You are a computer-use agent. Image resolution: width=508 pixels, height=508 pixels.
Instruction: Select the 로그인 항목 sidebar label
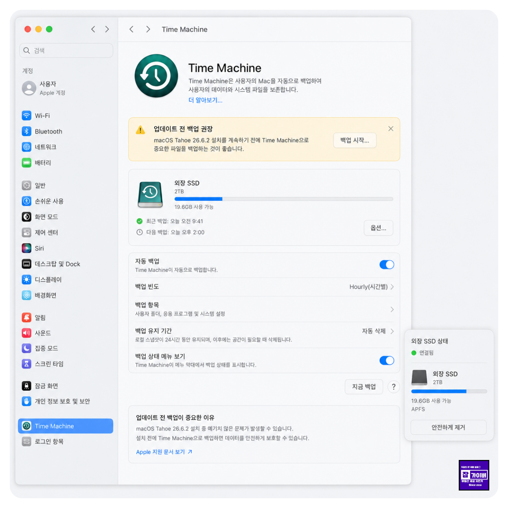[x=49, y=442]
